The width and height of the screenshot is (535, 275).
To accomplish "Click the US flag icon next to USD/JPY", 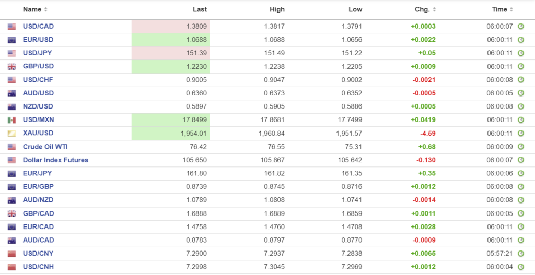I will coord(11,53).
